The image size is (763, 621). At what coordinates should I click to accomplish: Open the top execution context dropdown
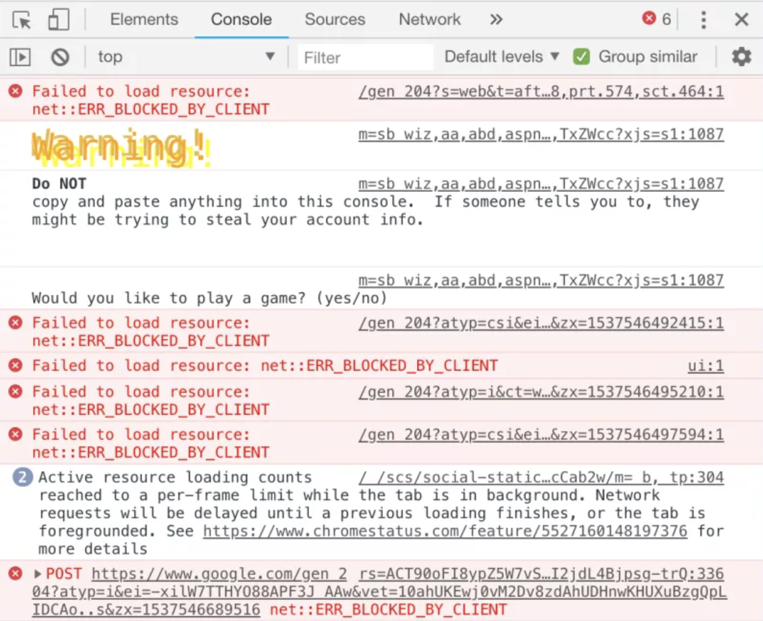coord(186,57)
